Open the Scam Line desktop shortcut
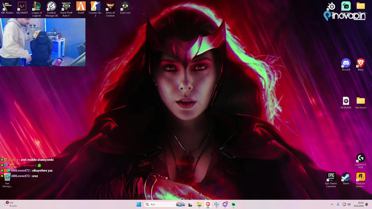 tap(125, 8)
